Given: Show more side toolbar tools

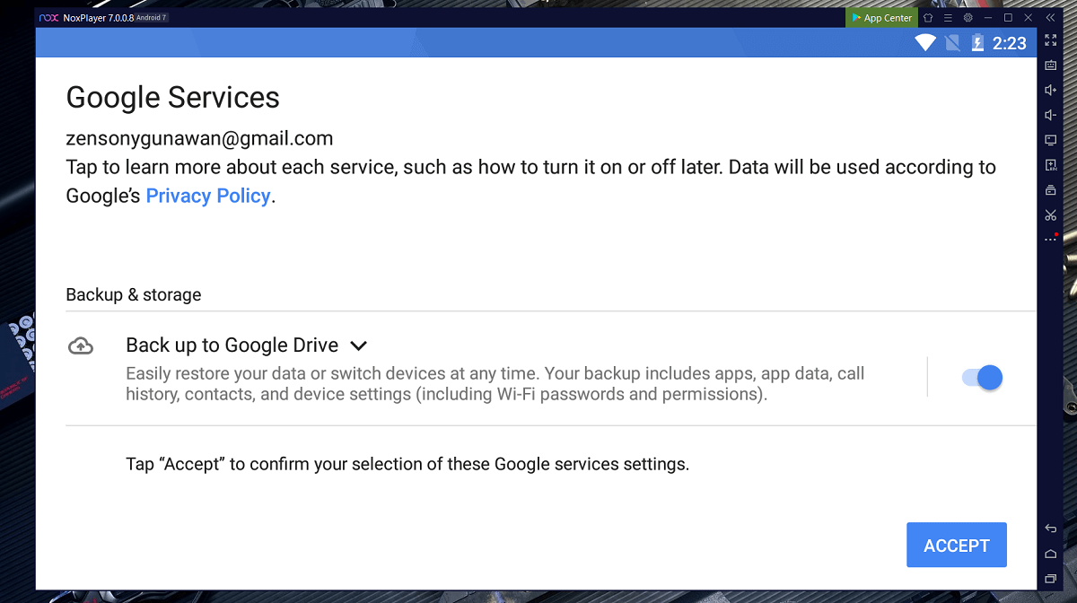Looking at the screenshot, I should click(1050, 240).
